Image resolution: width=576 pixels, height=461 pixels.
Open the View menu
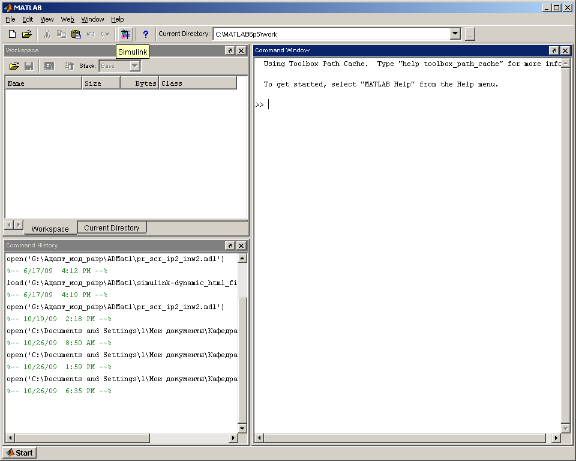coord(47,19)
